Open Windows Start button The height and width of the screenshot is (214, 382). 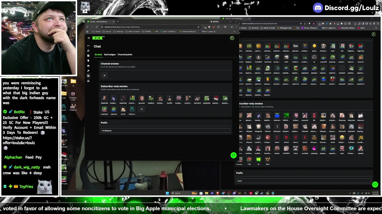[x=167, y=193]
